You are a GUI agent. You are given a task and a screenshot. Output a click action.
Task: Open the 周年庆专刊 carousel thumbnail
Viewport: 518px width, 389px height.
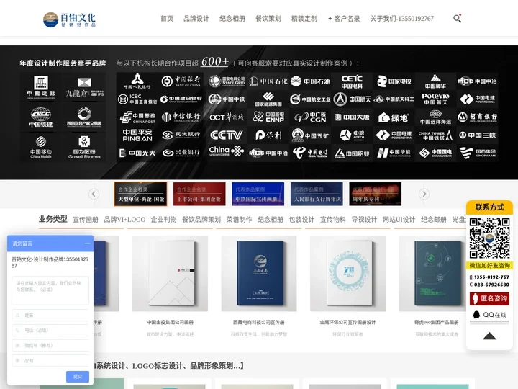[376, 194]
